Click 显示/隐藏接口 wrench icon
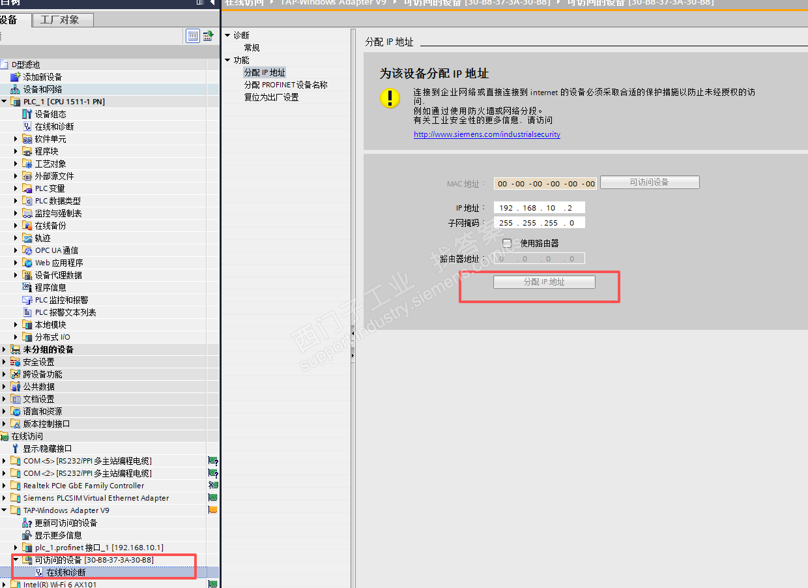Image resolution: width=808 pixels, height=588 pixels. pyautogui.click(x=16, y=448)
